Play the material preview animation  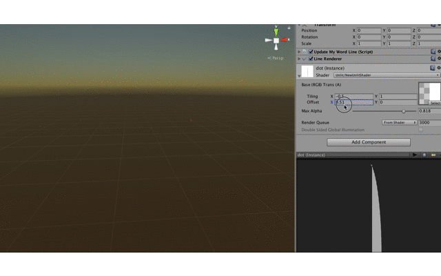[415, 155]
